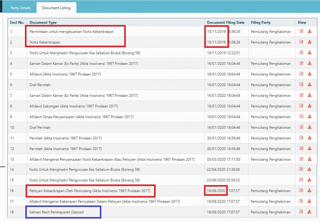Viewport: 320px width, 221px height.
Task: Download enclosure 15 Notis Borang 59
Action: click(309, 180)
